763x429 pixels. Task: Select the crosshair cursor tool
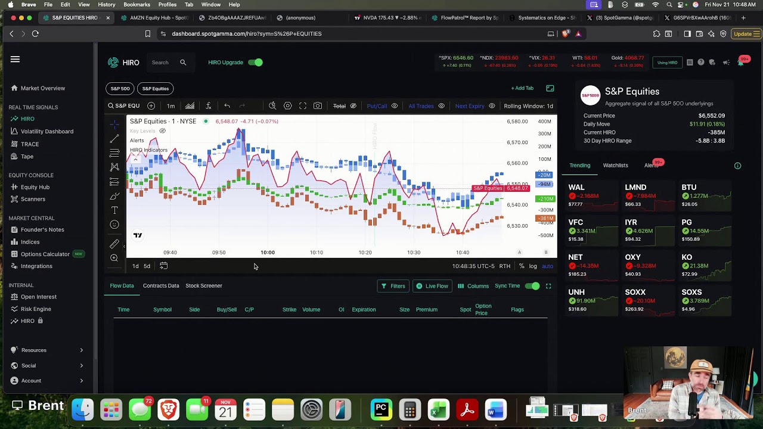point(114,124)
